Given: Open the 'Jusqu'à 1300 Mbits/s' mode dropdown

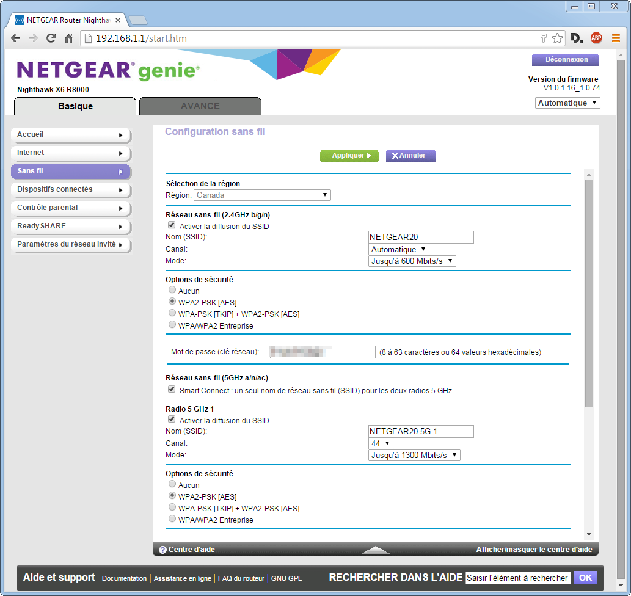Looking at the screenshot, I should click(414, 456).
